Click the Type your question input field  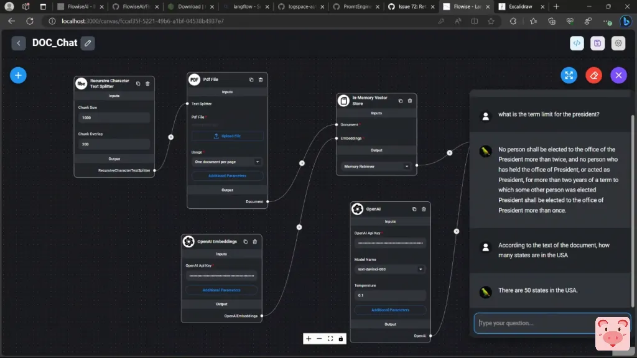[x=535, y=323]
